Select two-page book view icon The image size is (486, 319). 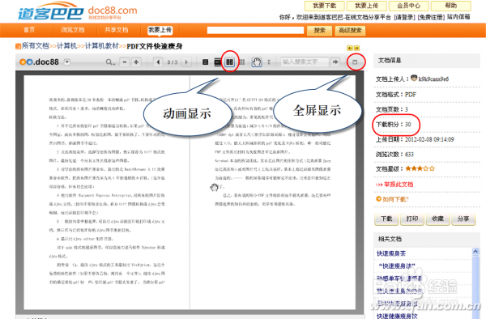click(229, 62)
